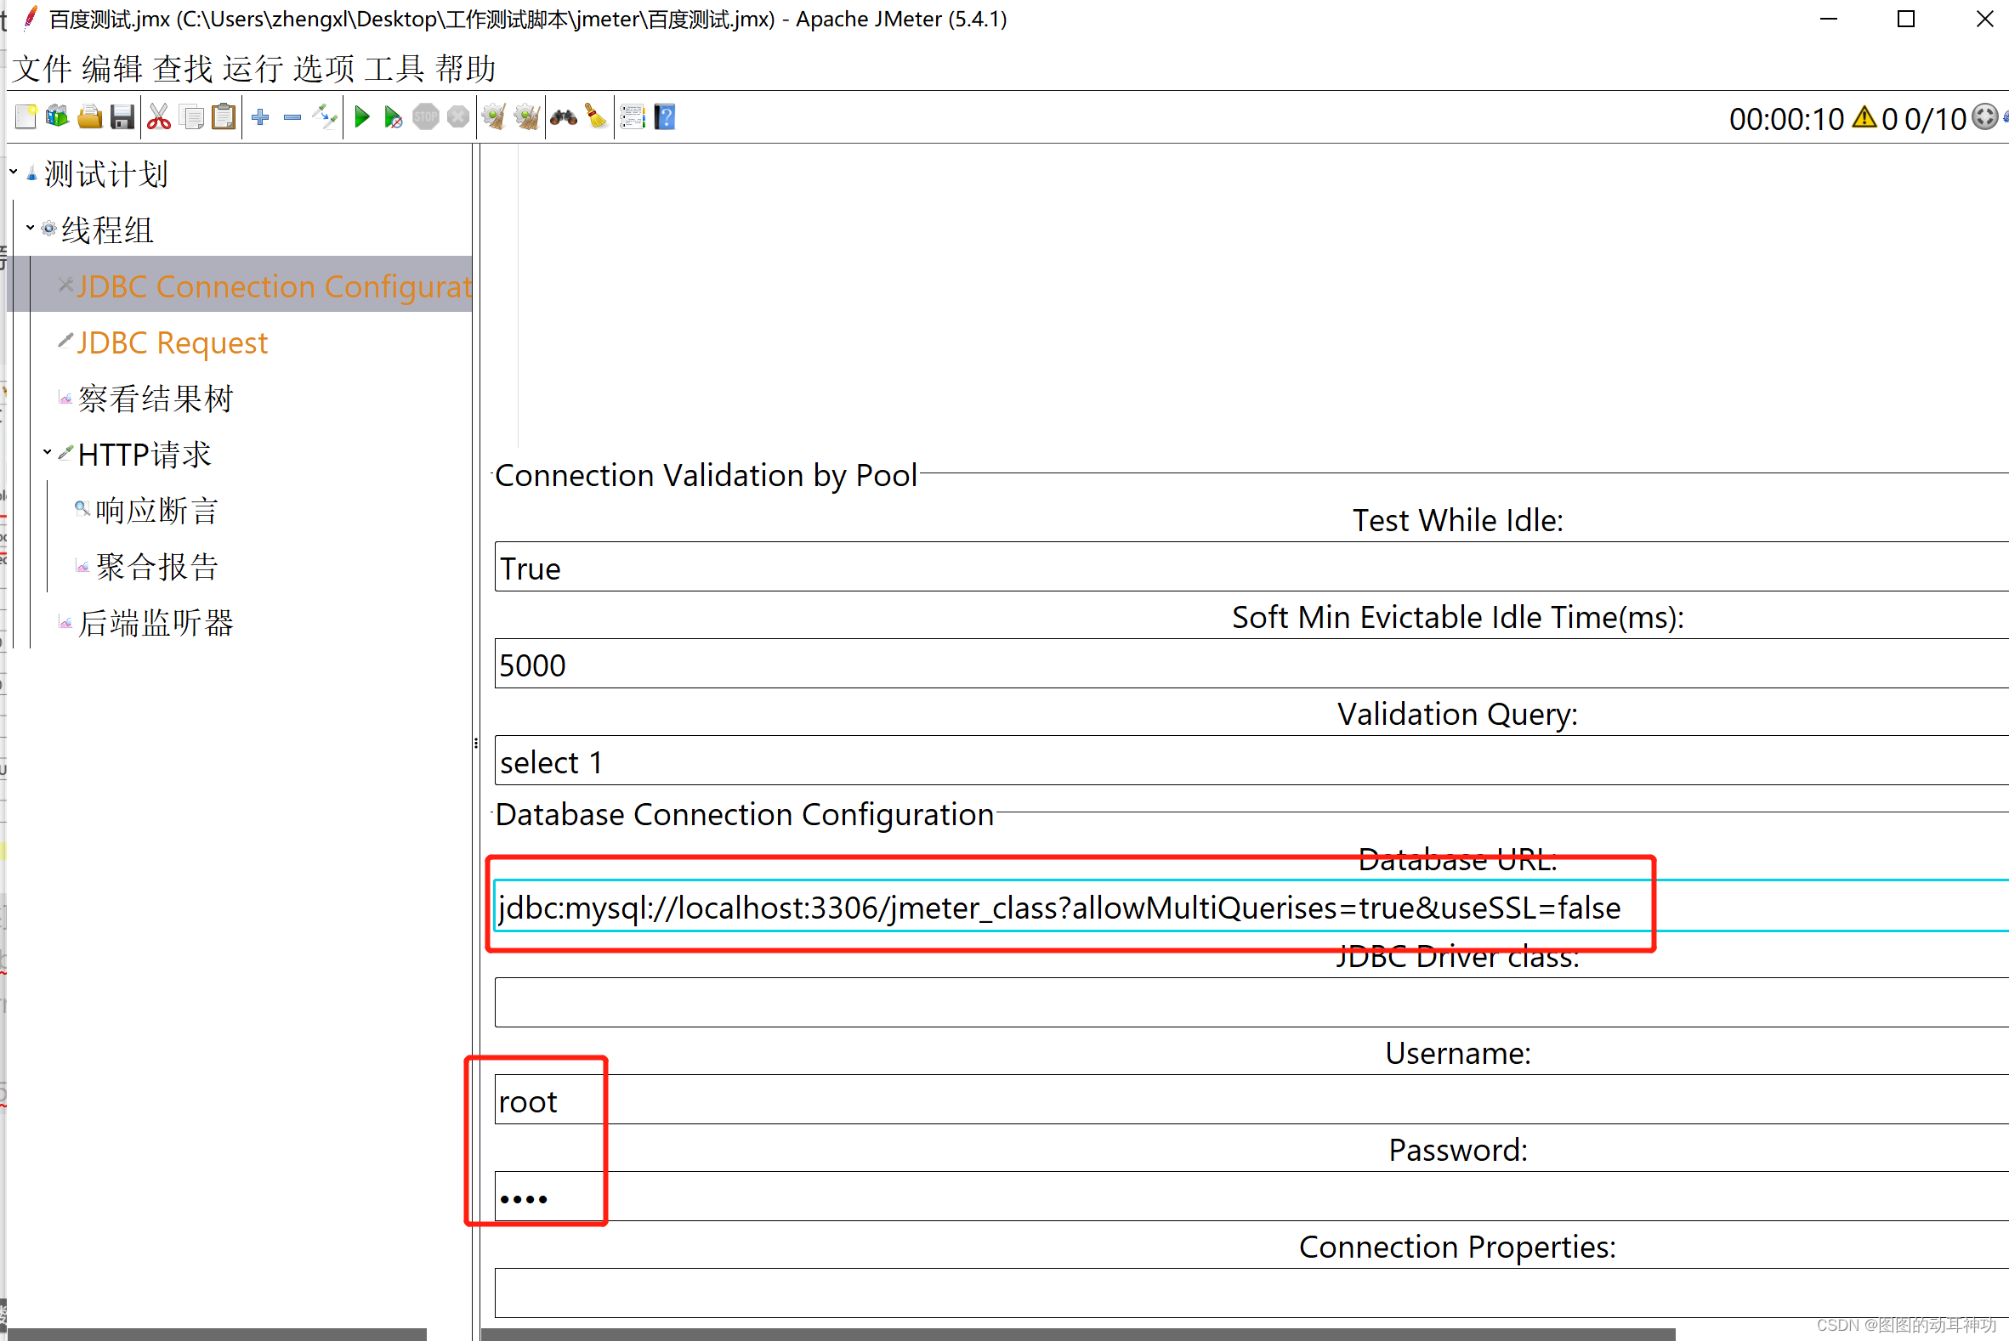Image resolution: width=2009 pixels, height=1341 pixels.
Task: Open the Function Helper notebook icon
Action: (x=633, y=116)
